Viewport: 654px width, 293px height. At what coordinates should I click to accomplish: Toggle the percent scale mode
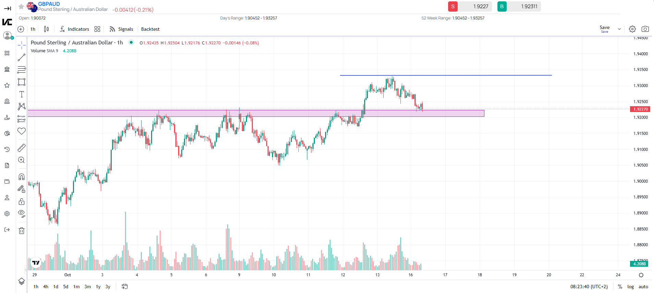coord(620,287)
